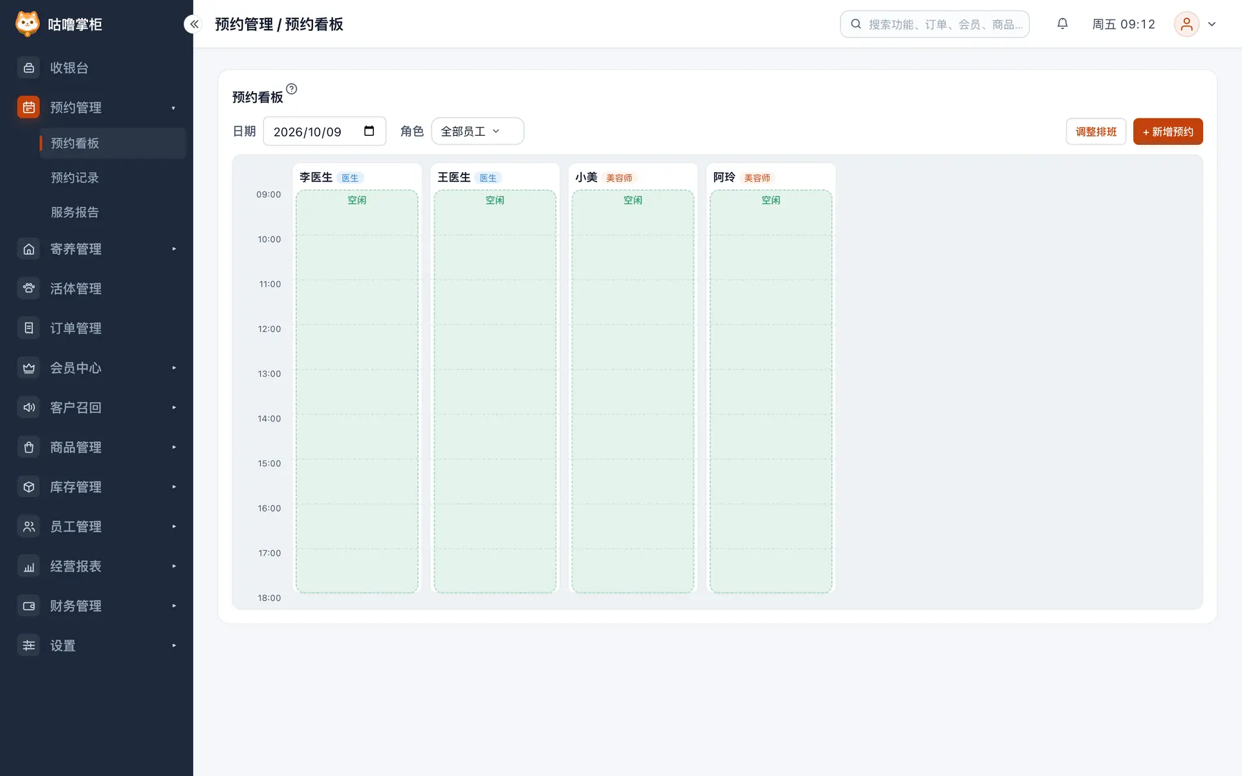Viewport: 1242px width, 776px height.
Task: Click 李医生's 空闲 slot
Action: [x=357, y=391]
